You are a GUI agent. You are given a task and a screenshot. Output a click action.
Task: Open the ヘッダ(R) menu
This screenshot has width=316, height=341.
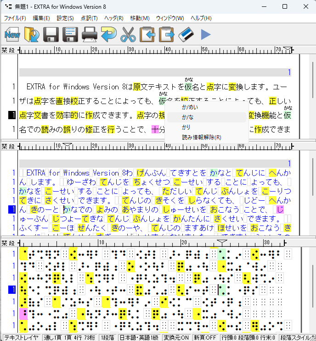coord(114,18)
